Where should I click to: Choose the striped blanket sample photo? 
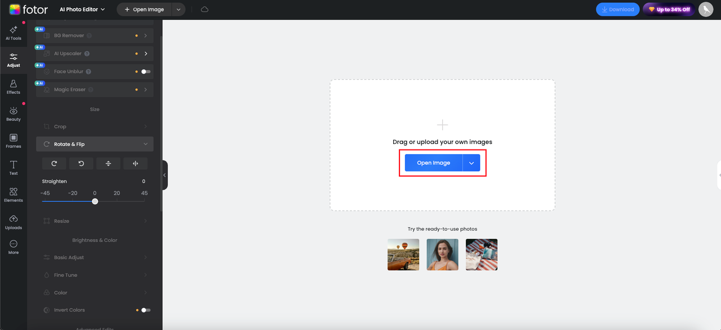(x=482, y=255)
